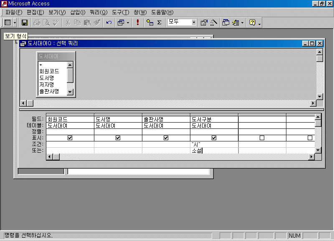This screenshot has height=241, width=334.
Task: Open the 쿼리(Q) menu
Action: [x=99, y=12]
